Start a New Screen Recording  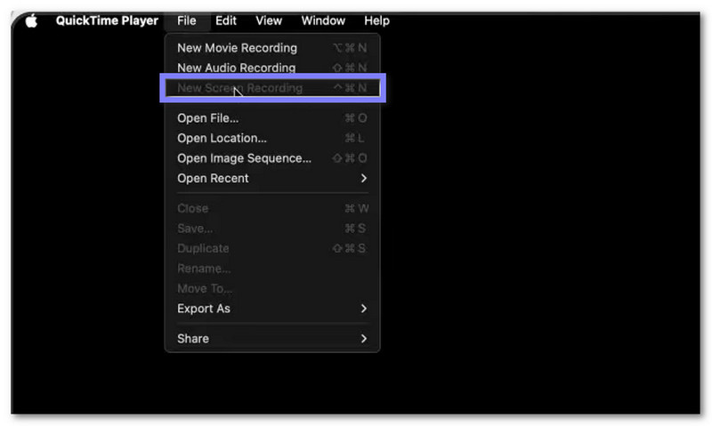[272, 87]
